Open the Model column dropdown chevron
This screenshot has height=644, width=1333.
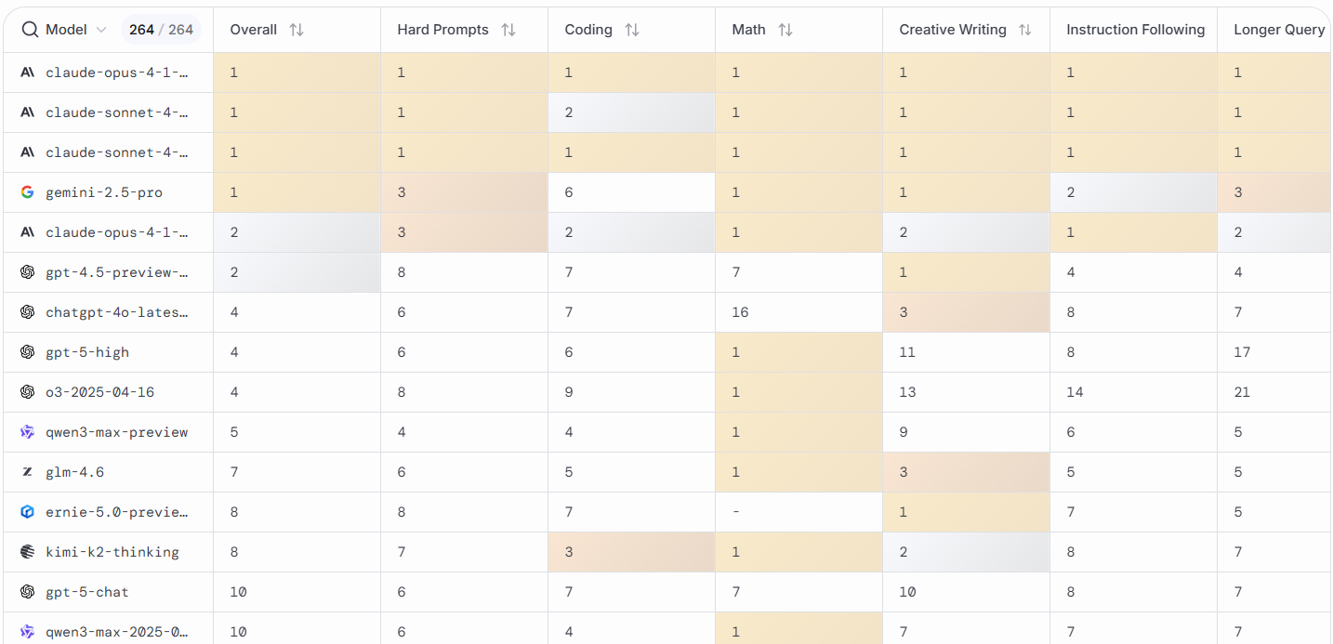point(101,30)
